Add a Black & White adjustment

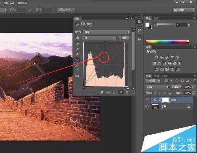164,63
